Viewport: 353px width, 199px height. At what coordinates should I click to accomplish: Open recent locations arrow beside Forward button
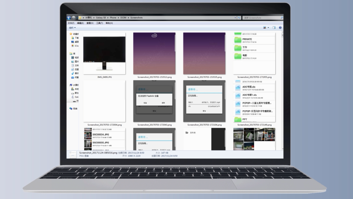tap(77, 17)
